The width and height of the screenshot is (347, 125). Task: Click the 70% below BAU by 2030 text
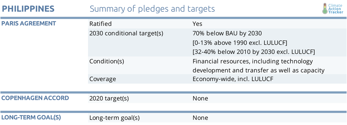click(227, 33)
